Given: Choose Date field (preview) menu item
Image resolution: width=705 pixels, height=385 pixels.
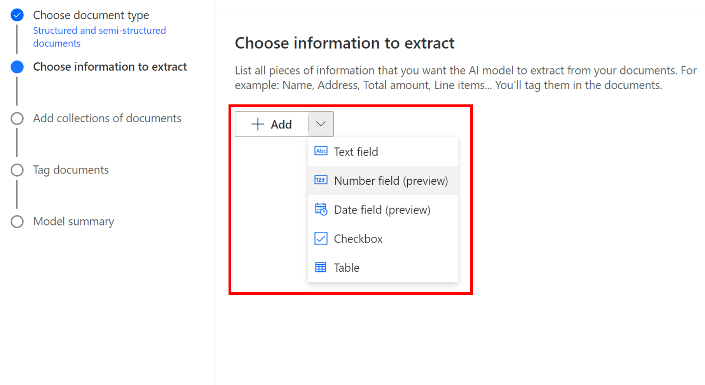Looking at the screenshot, I should click(x=383, y=210).
